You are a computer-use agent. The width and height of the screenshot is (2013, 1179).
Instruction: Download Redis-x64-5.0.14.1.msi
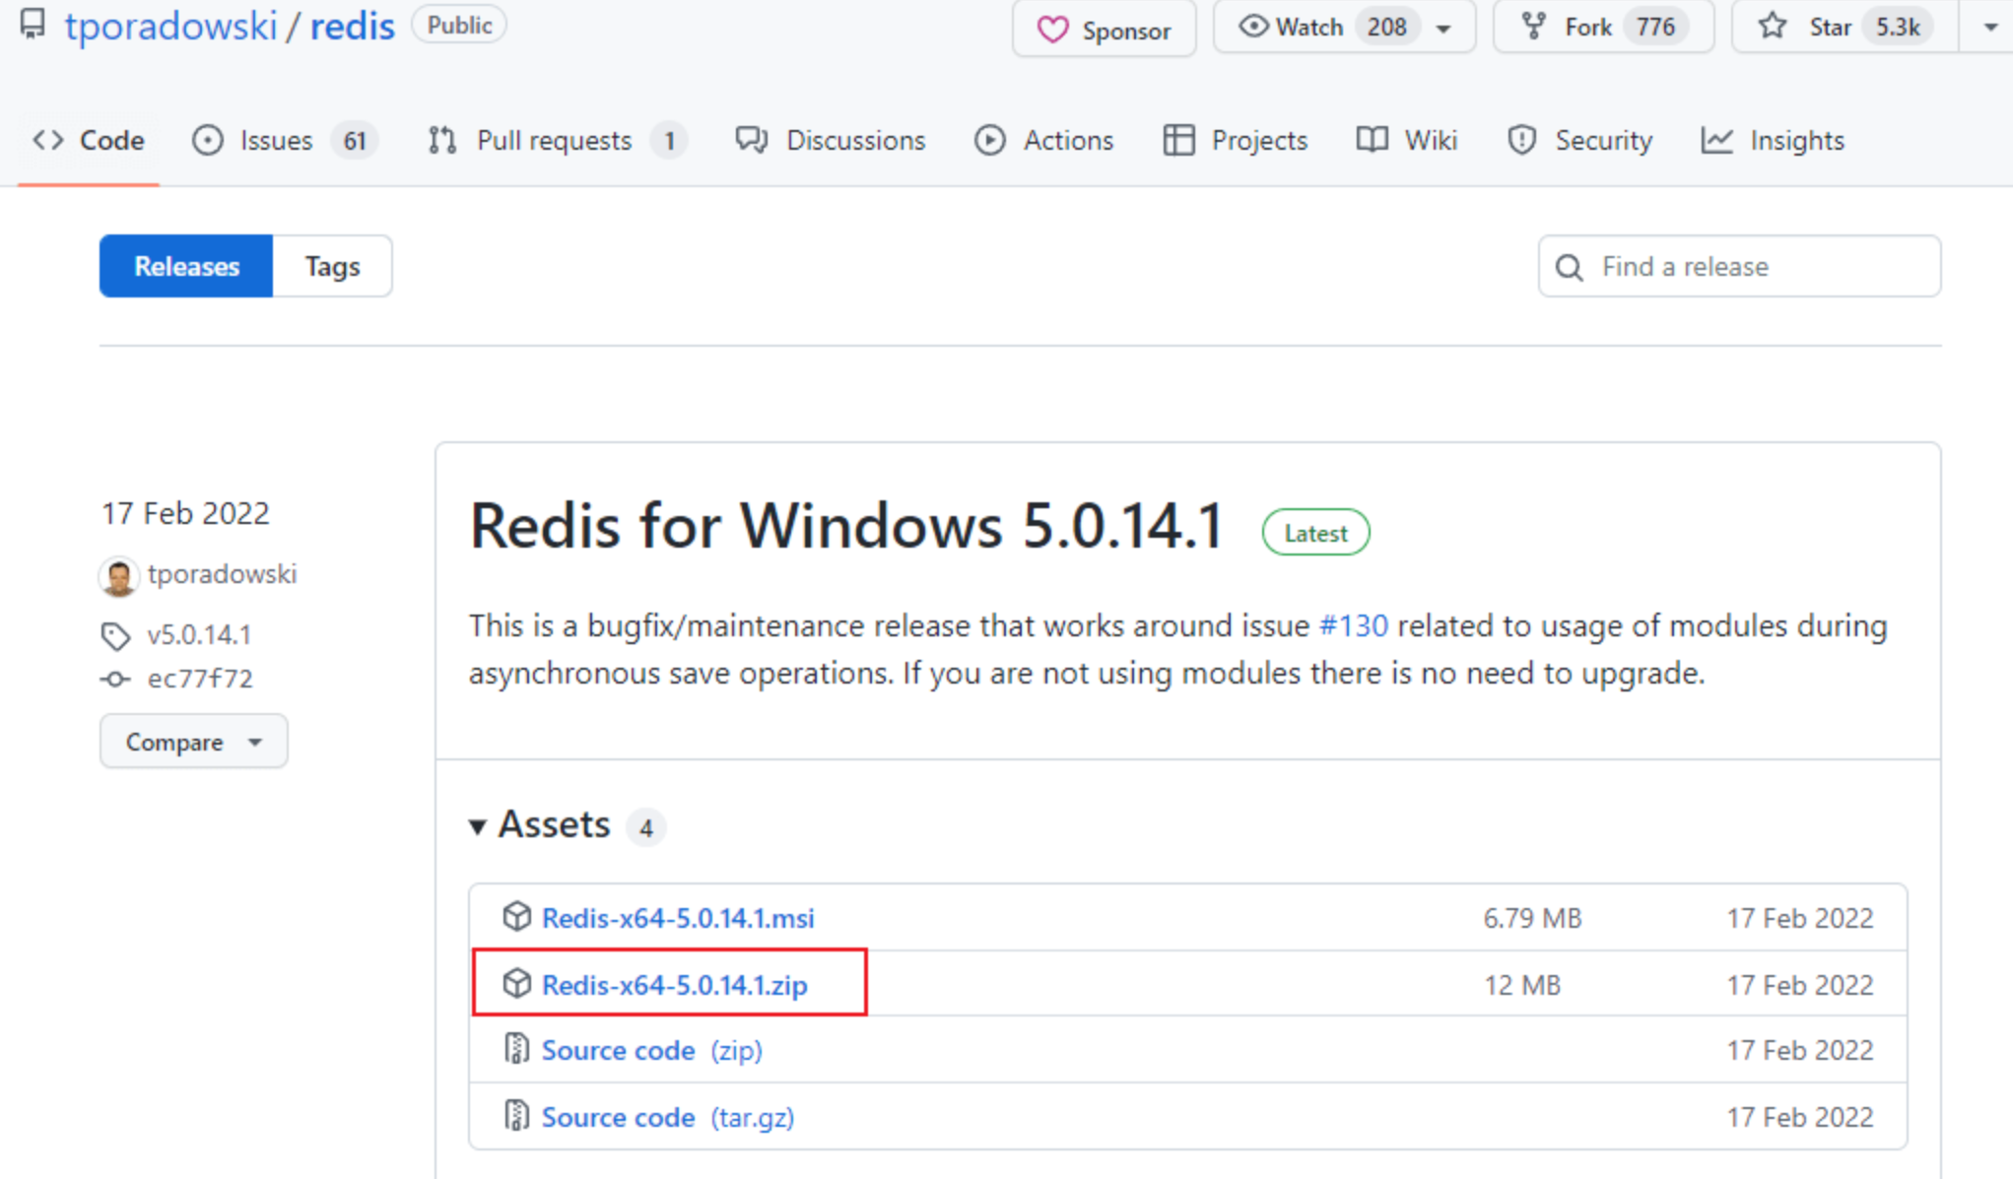[678, 918]
